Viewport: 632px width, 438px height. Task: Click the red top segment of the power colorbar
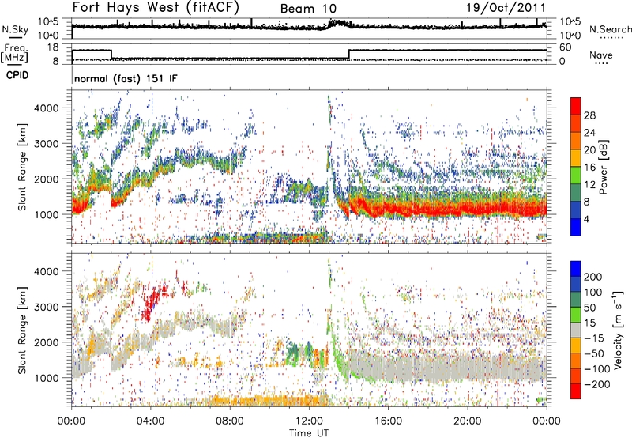(576, 106)
